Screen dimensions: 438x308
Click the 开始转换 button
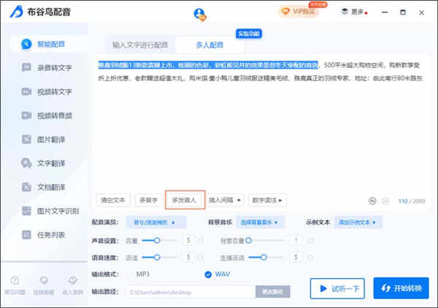(401, 288)
